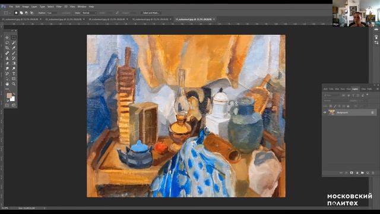Add a layer mask
The height and width of the screenshot is (214, 380).
point(351,173)
